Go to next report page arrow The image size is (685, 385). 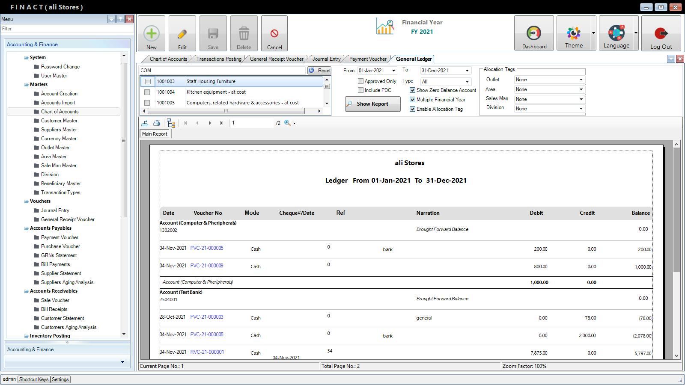tap(210, 123)
